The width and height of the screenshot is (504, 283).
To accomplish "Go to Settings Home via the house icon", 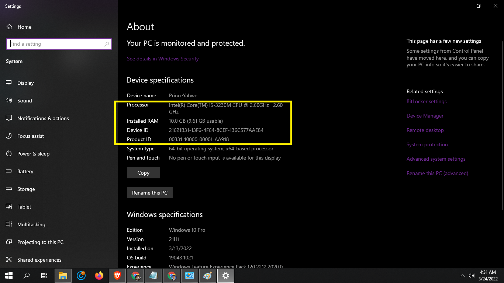I will pos(9,27).
